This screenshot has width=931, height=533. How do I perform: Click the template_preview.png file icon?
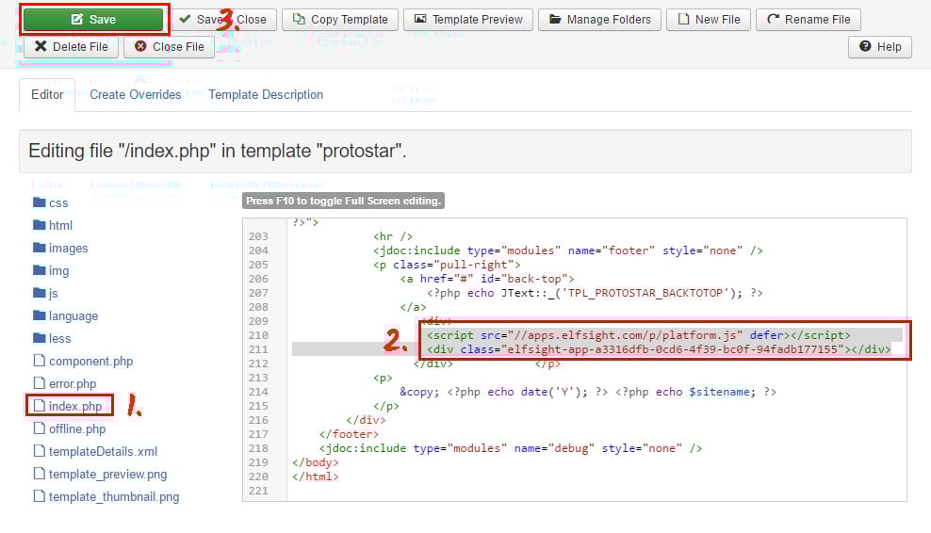point(40,473)
